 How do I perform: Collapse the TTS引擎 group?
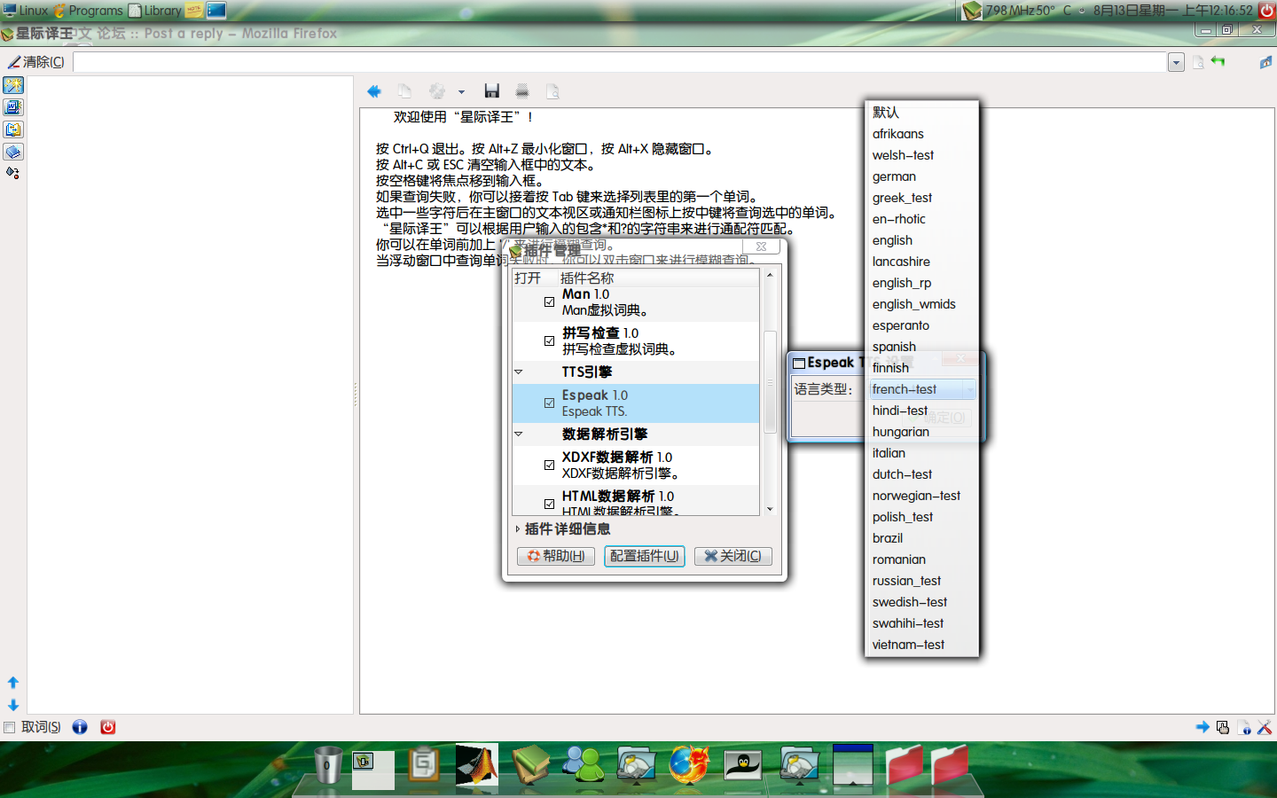click(519, 372)
